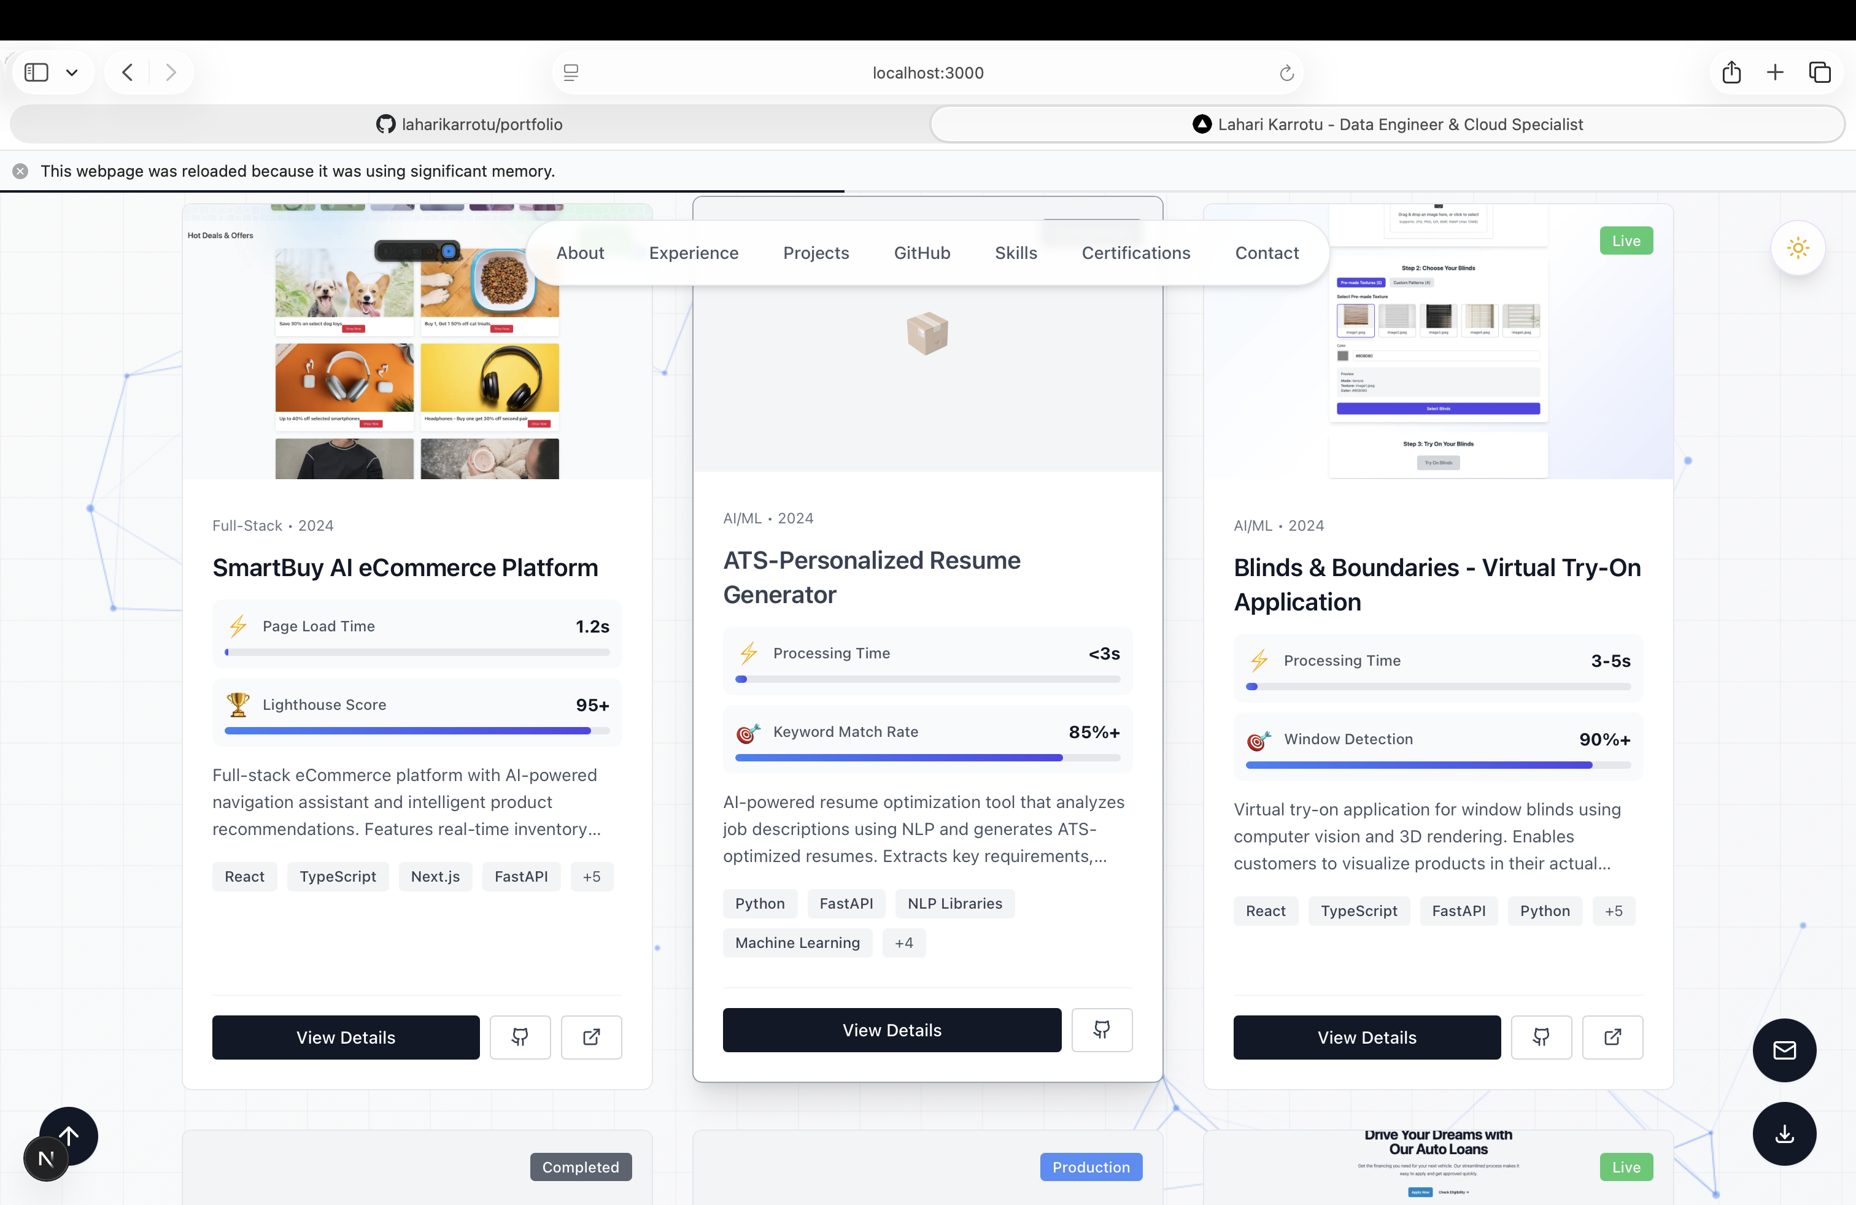The image size is (1856, 1205).
Task: Open external live link icon for Blinds & Boundaries
Action: (x=1613, y=1037)
